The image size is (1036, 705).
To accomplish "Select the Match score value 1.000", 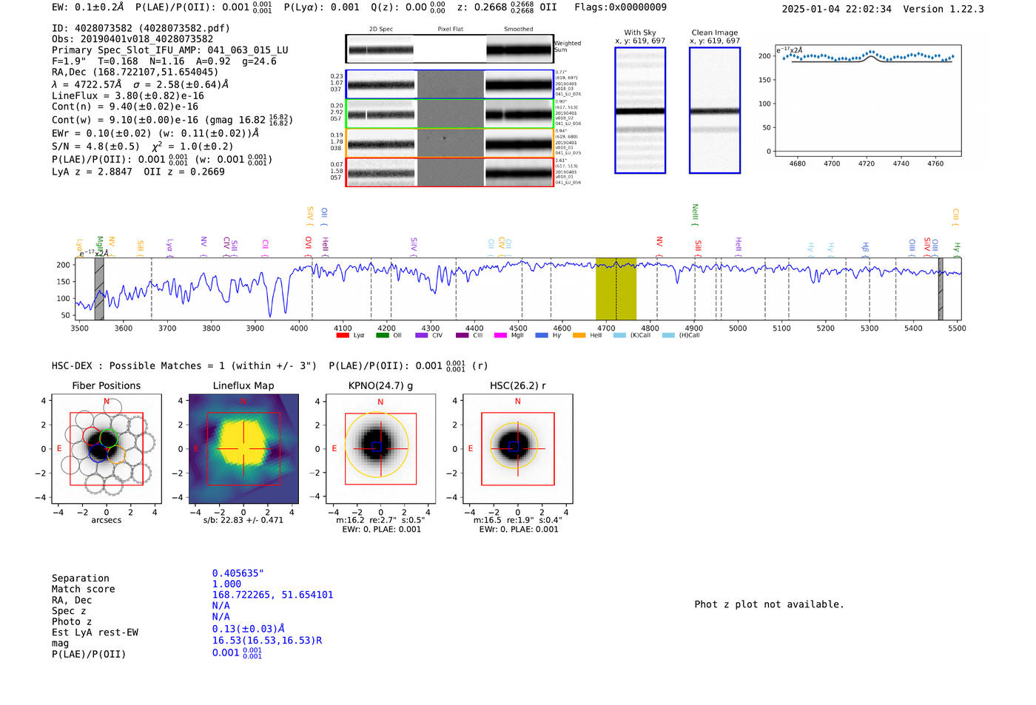I will (x=226, y=584).
